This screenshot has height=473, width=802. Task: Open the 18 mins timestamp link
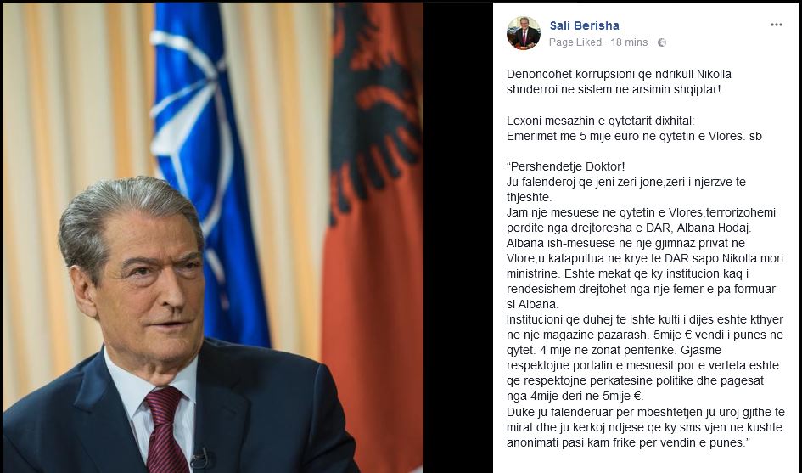[x=629, y=42]
